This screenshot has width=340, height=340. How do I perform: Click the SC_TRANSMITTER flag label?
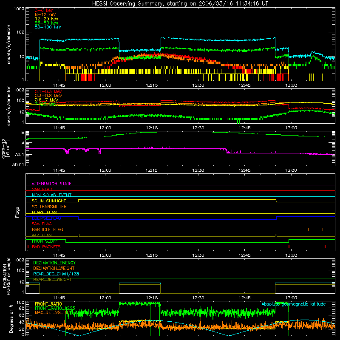[x=49, y=207]
